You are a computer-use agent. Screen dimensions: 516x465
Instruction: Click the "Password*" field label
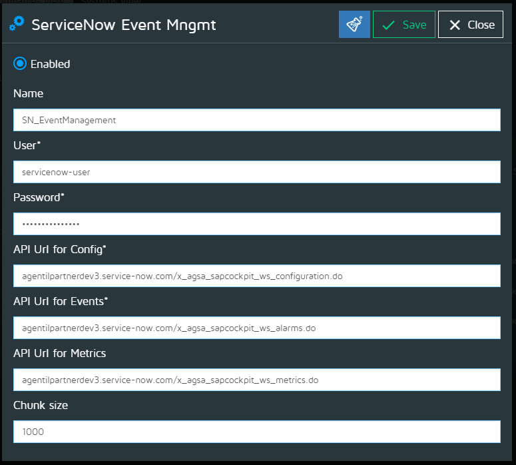coord(39,197)
